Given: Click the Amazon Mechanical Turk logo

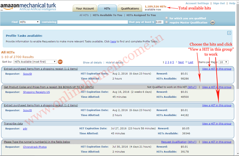Looking at the screenshot, I should (x=28, y=7).
